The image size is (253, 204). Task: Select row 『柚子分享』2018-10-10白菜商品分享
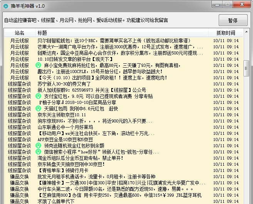(124, 102)
